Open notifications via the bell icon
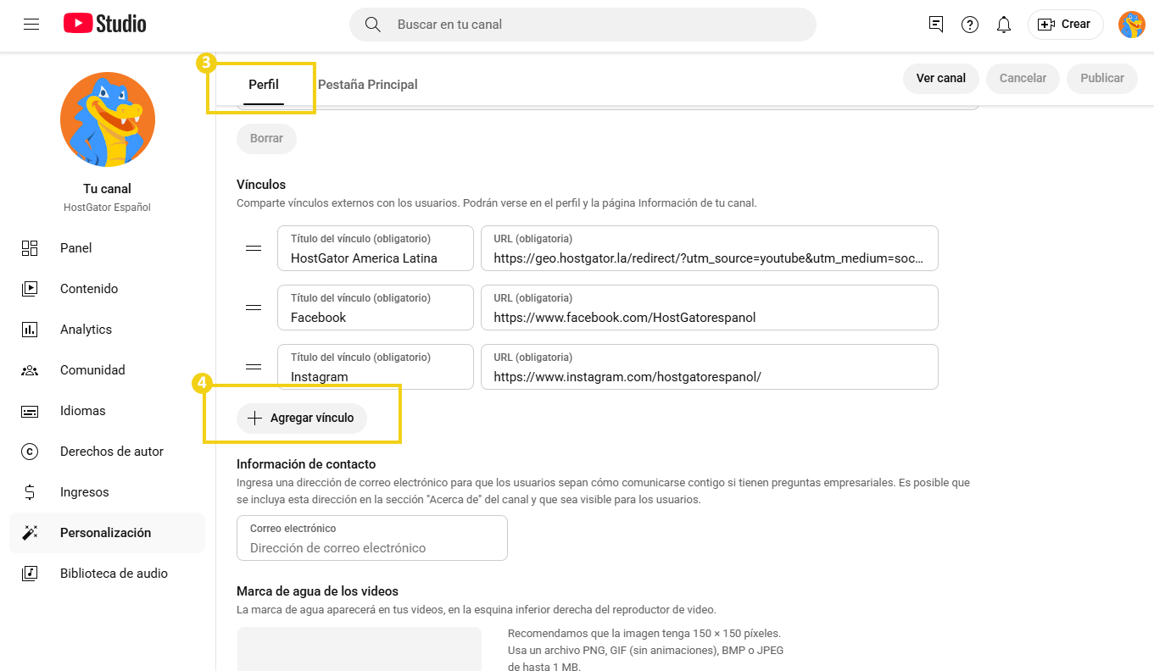Screen dimensions: 1154x671 click(1003, 25)
